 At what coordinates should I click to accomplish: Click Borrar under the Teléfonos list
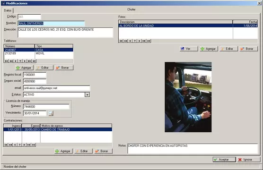click(x=64, y=68)
